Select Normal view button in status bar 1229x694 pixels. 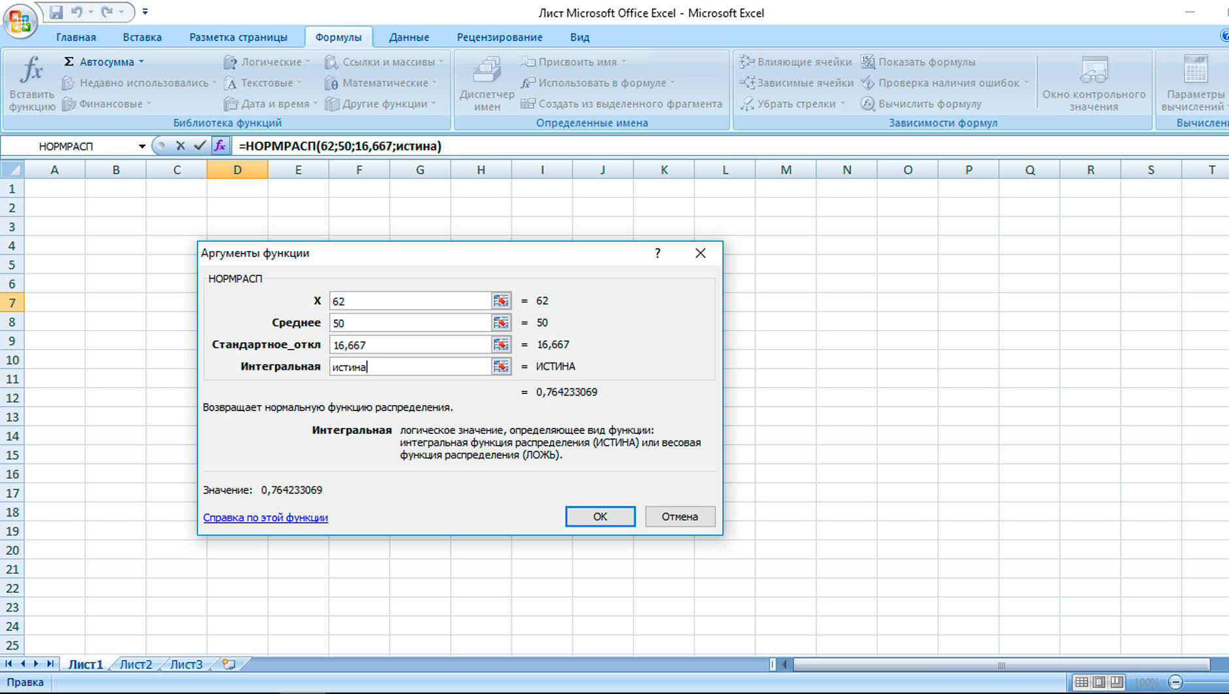coord(1081,682)
